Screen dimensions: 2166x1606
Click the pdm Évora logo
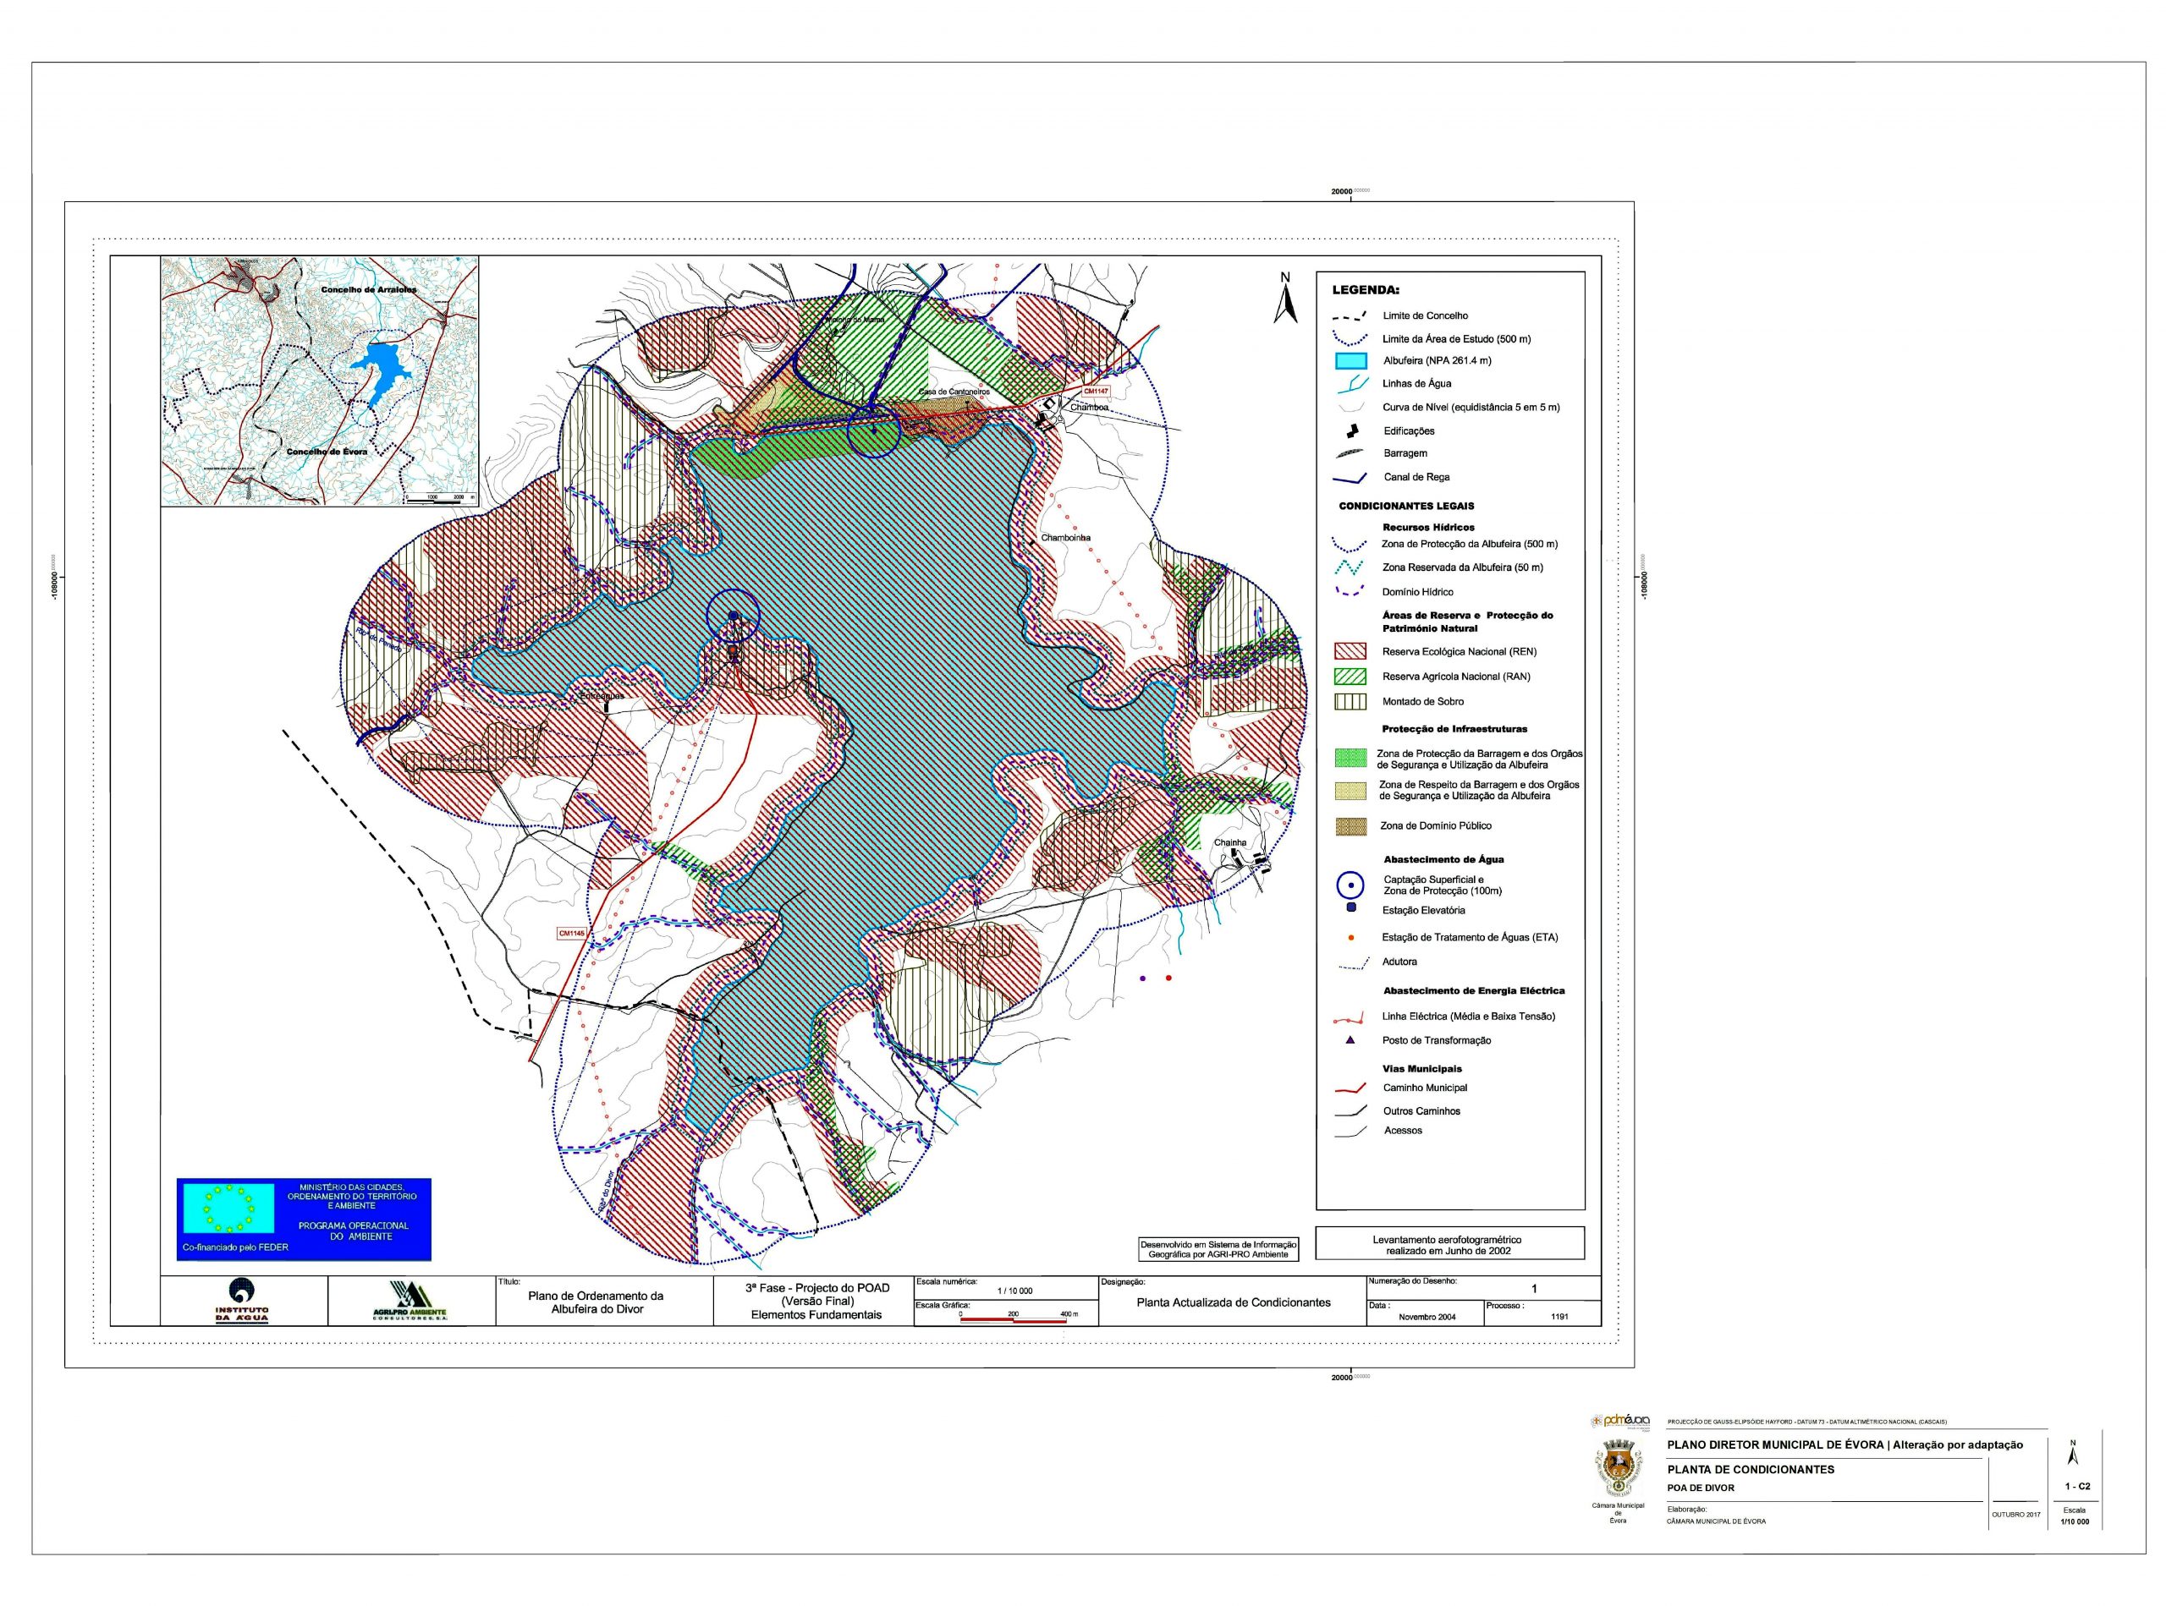(x=1620, y=1420)
